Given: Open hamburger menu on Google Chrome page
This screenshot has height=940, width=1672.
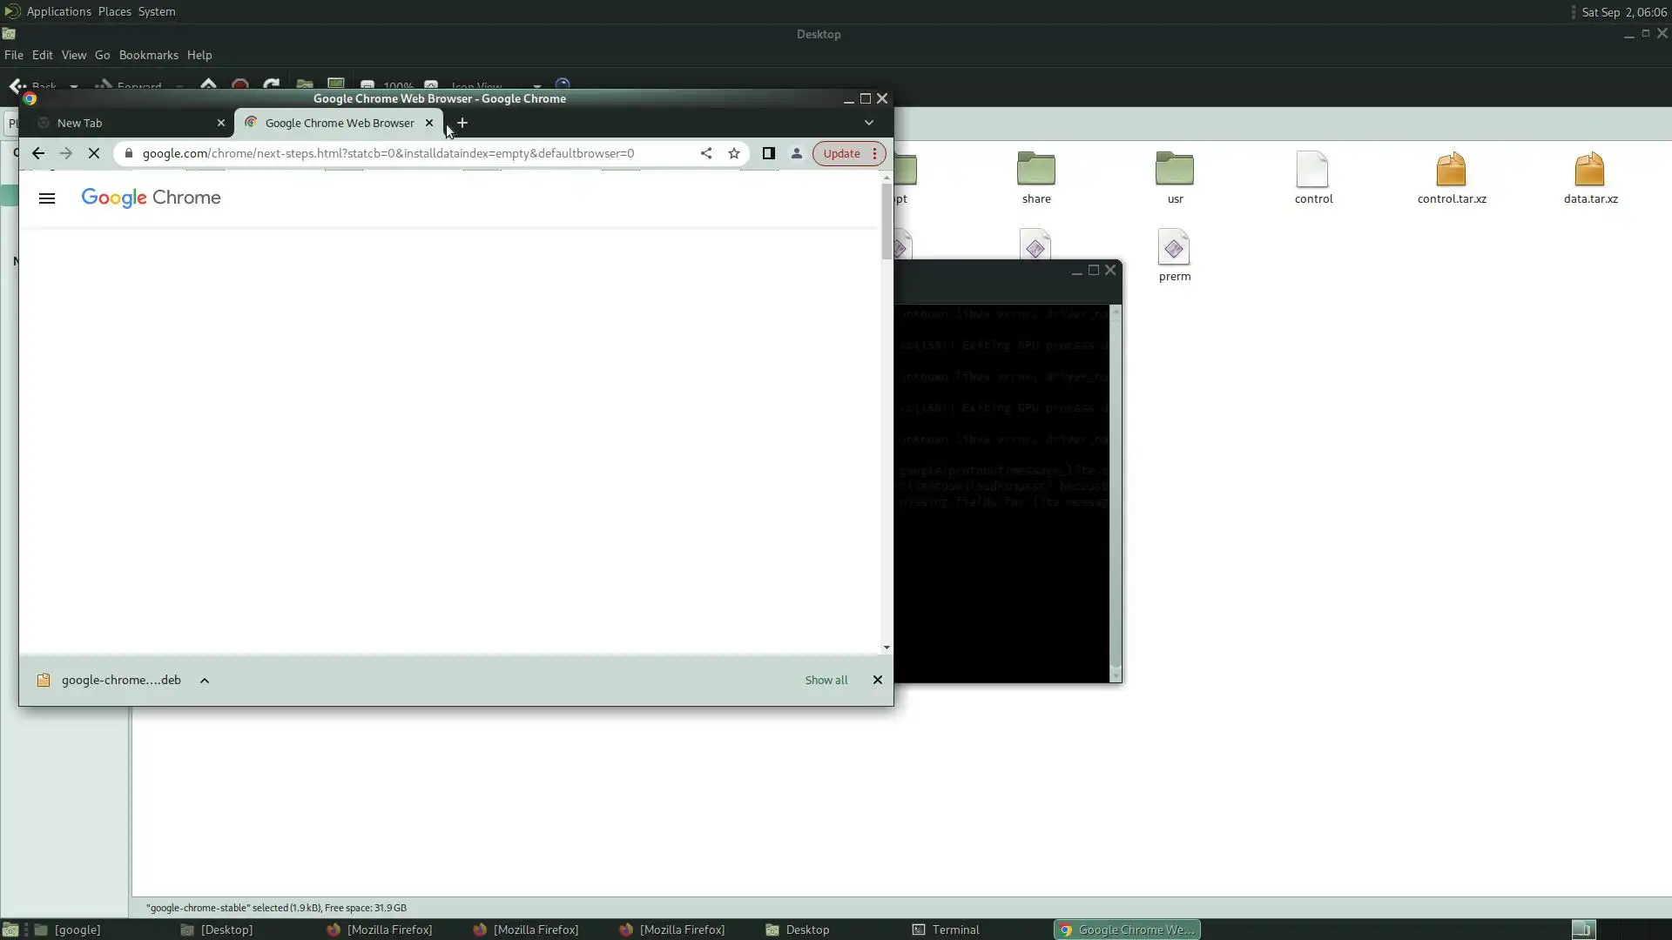Looking at the screenshot, I should (x=47, y=198).
